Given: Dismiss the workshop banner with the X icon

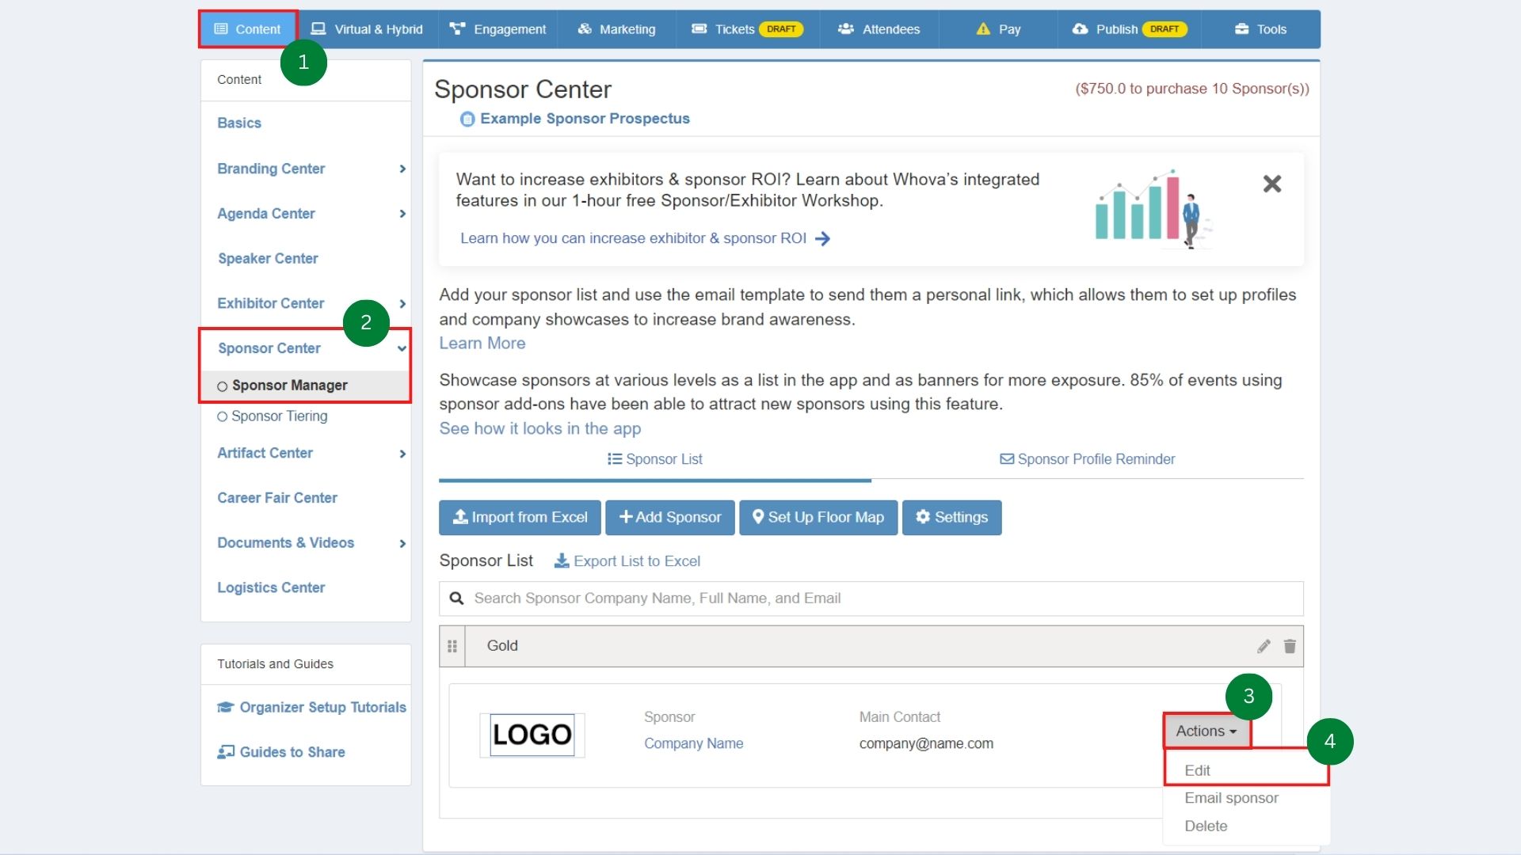Looking at the screenshot, I should [x=1271, y=184].
